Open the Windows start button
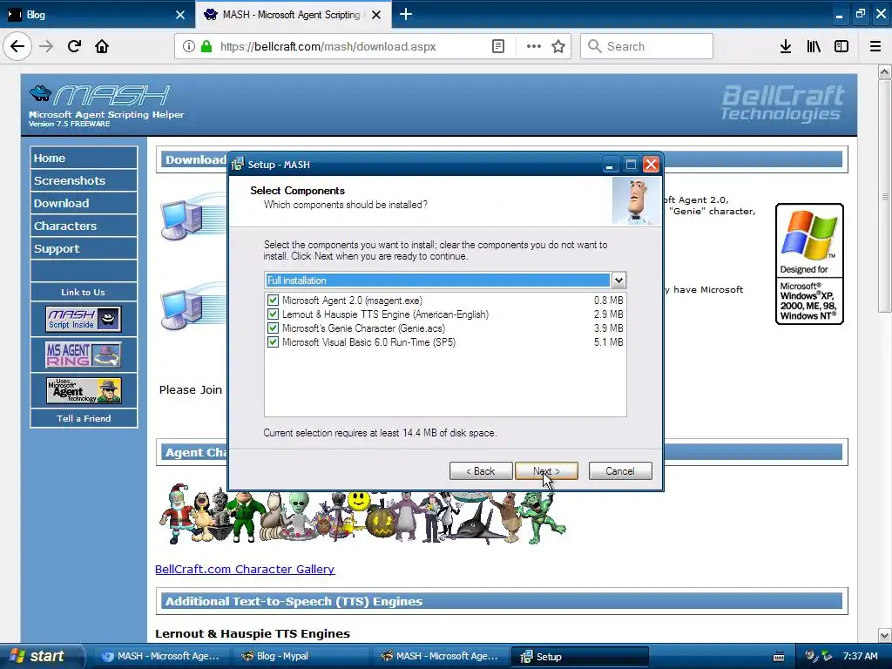Image resolution: width=892 pixels, height=669 pixels. point(41,657)
